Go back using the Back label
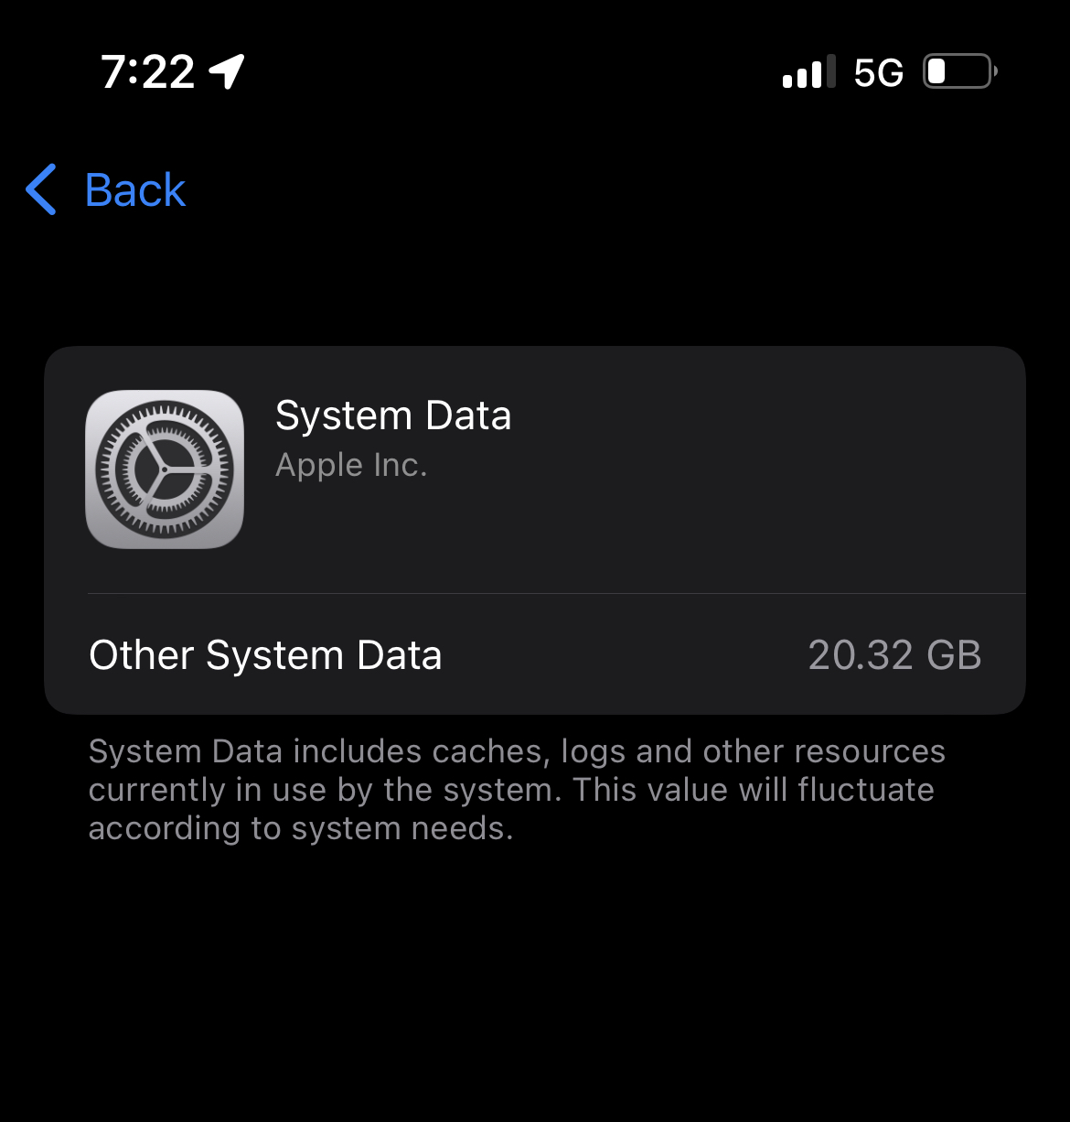The image size is (1070, 1122). coord(135,190)
